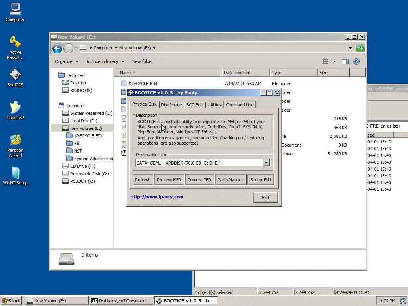Screen dimensions: 408x306
Task: Open the Start menu
Action: pos(11,301)
